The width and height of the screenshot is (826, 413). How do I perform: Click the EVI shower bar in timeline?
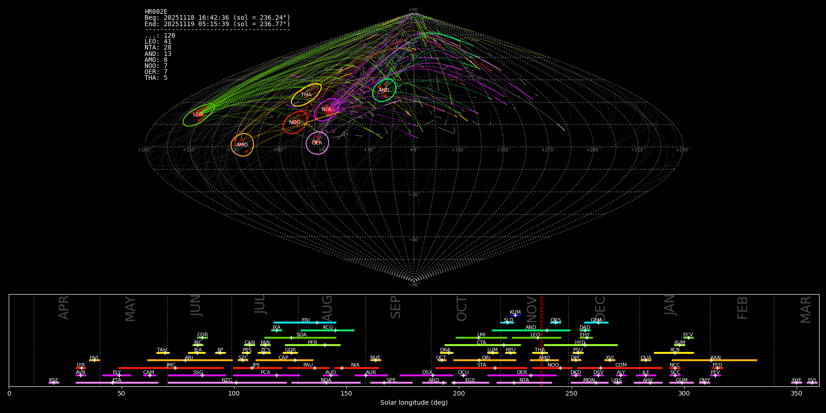pyautogui.click(x=812, y=383)
